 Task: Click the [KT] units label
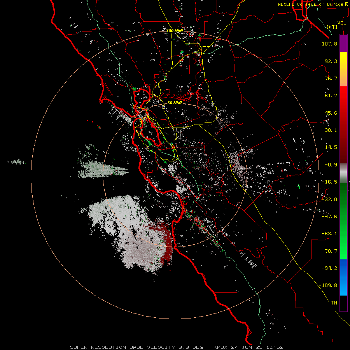[332, 27]
